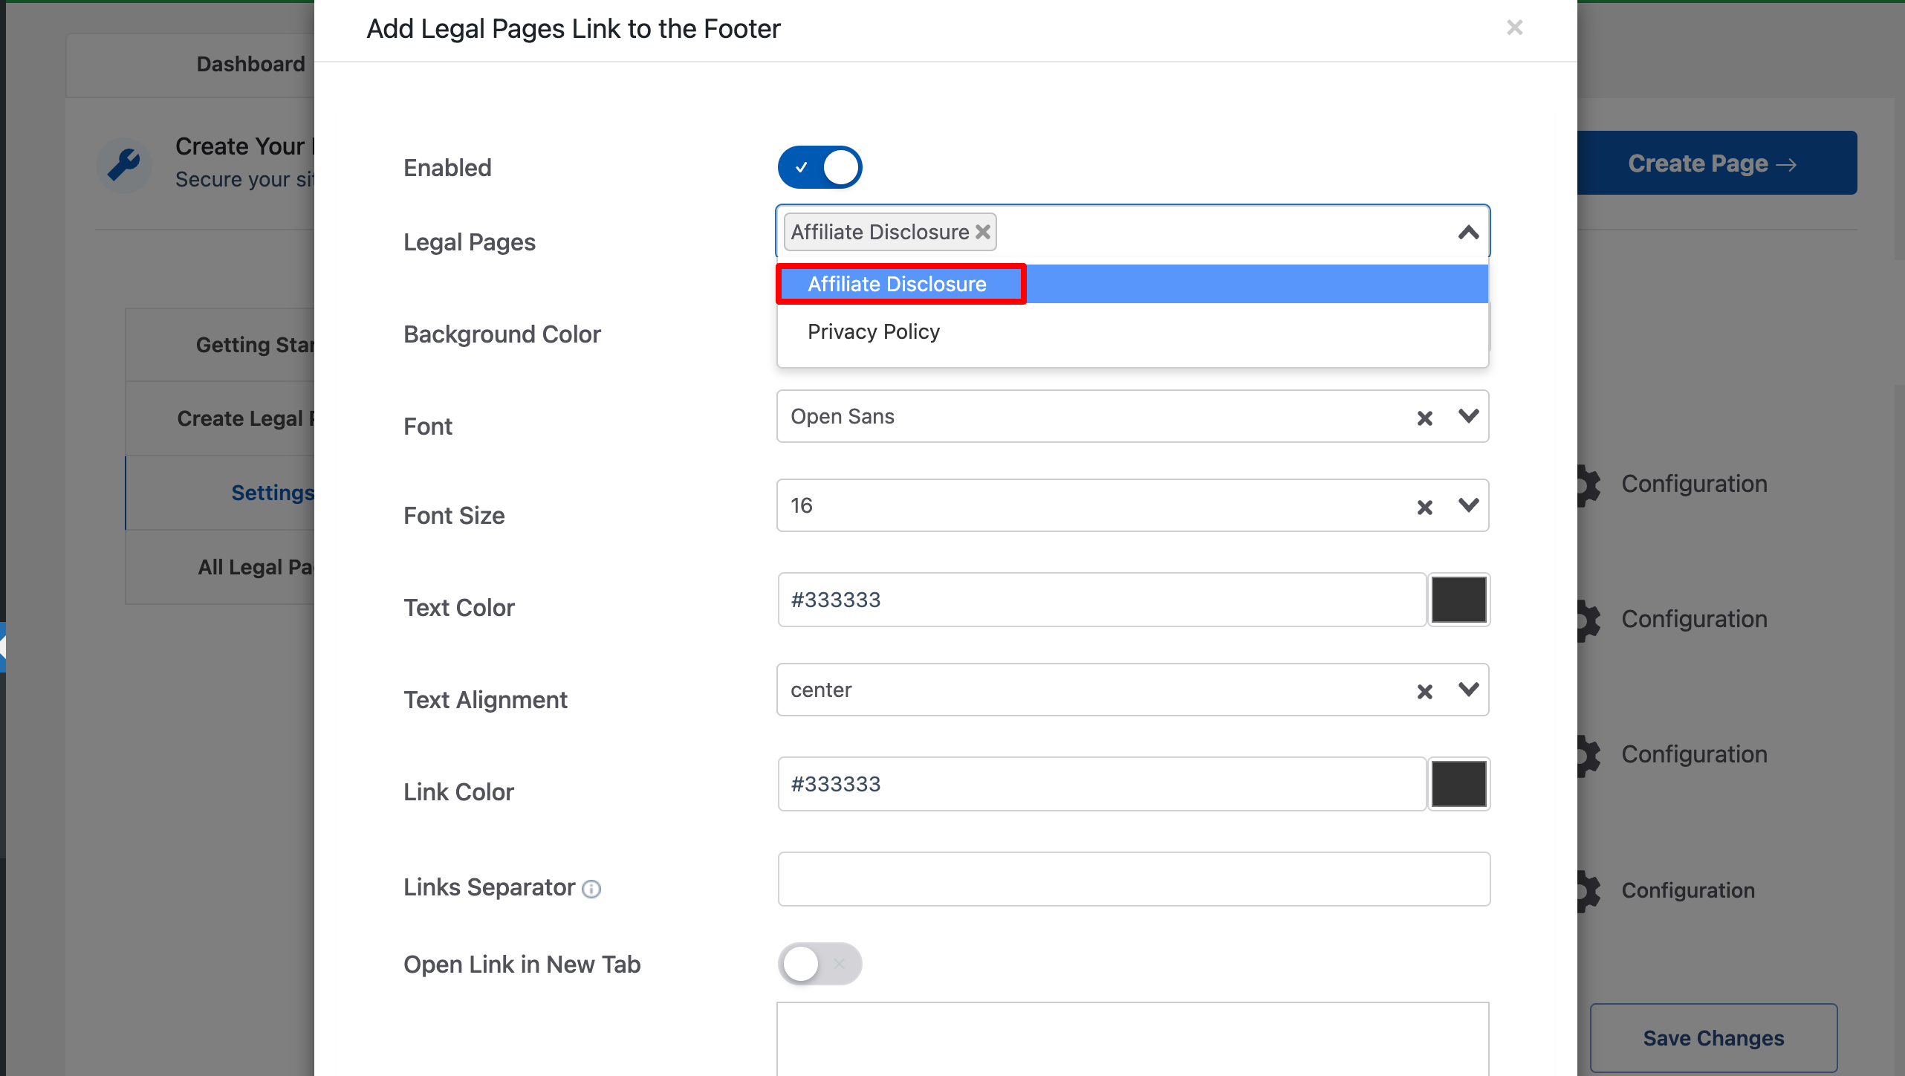1905x1076 pixels.
Task: Select Affiliate Disclosure from the list
Action: (x=1132, y=284)
